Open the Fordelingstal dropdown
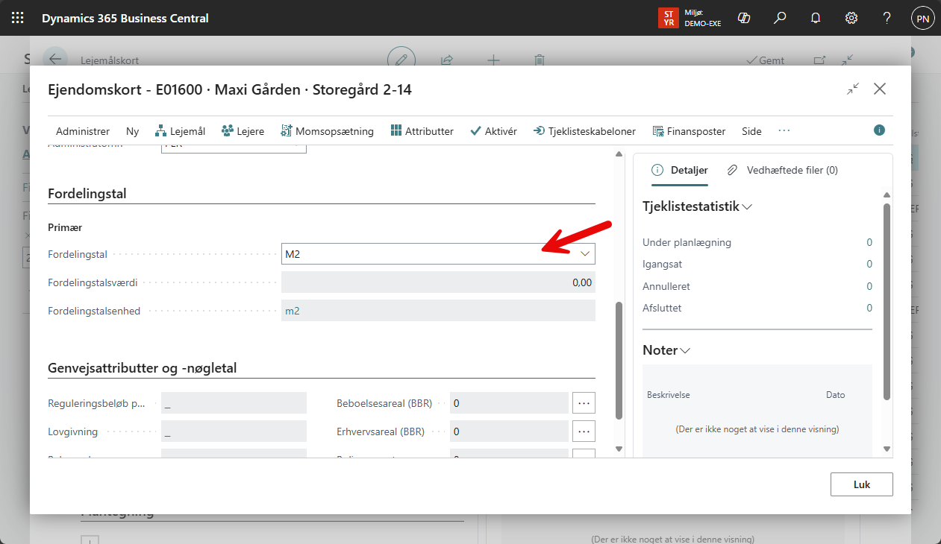 click(x=585, y=254)
